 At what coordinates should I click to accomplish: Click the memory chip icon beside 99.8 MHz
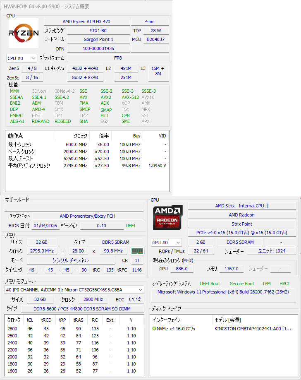coord(136,251)
